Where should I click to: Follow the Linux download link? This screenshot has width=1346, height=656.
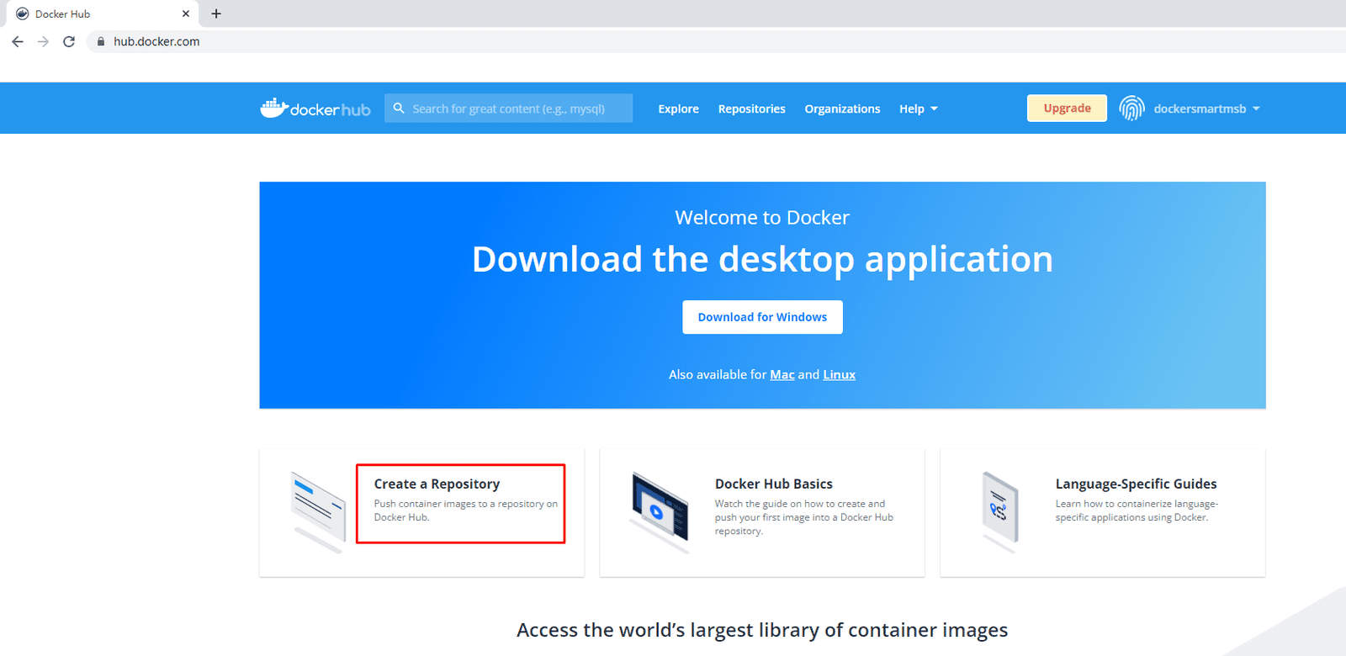[839, 374]
